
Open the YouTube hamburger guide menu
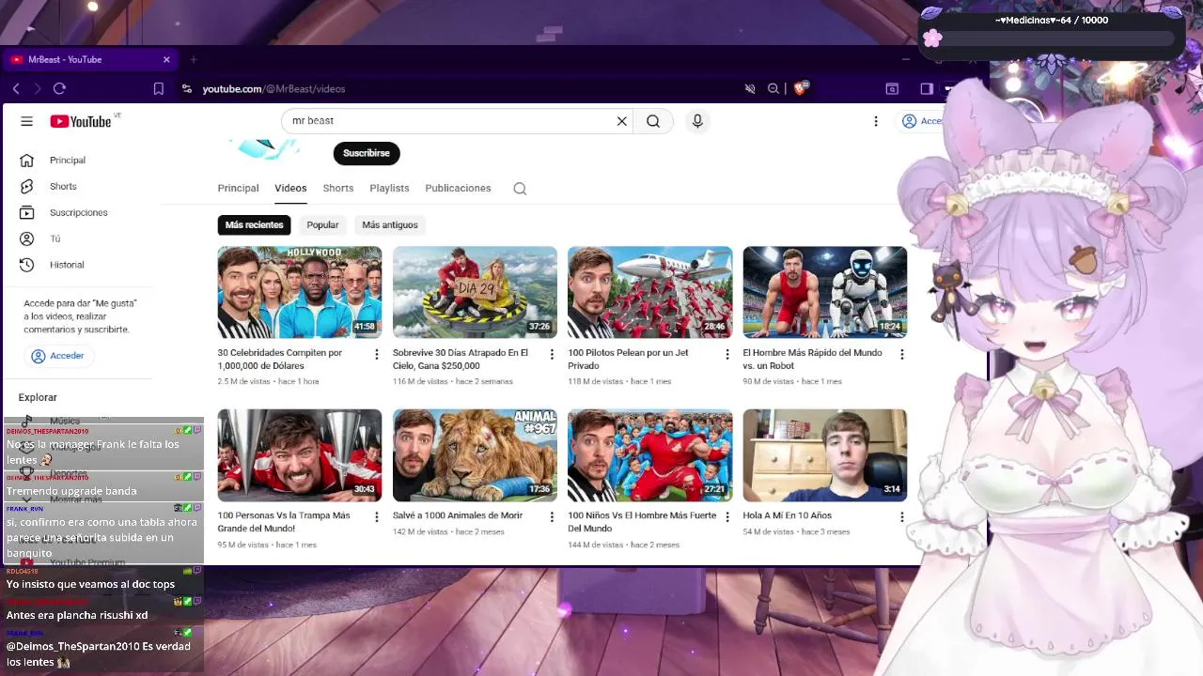[26, 121]
